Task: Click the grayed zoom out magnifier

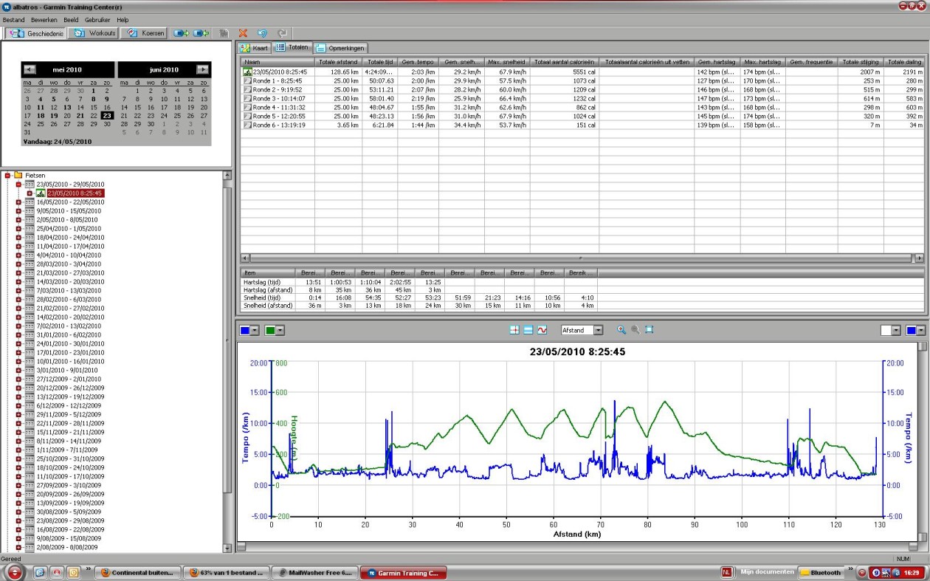Action: pyautogui.click(x=635, y=330)
